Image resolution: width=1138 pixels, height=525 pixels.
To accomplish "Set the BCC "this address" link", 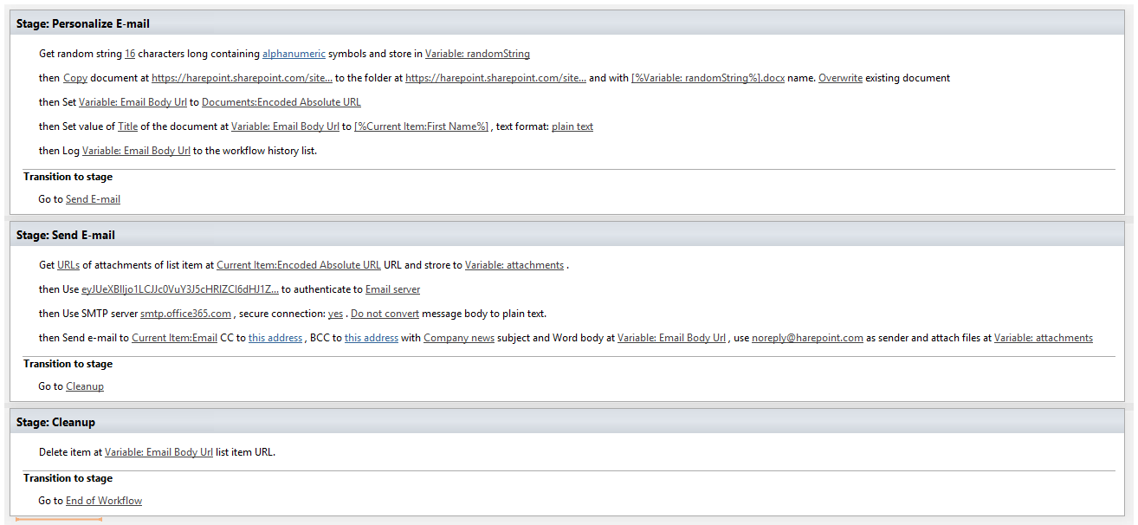I will [372, 338].
